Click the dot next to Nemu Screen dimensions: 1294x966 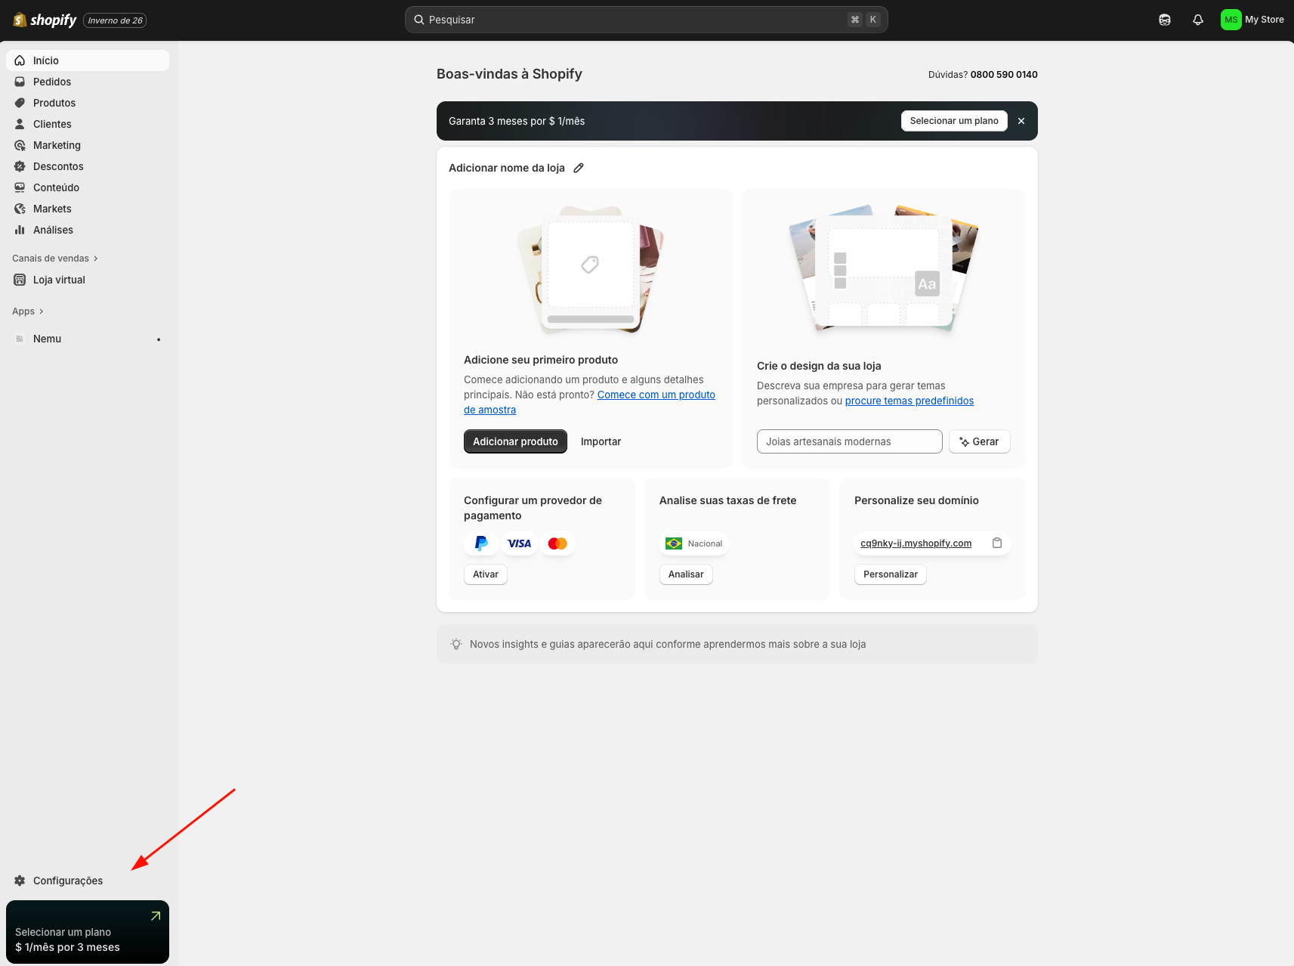point(159,339)
